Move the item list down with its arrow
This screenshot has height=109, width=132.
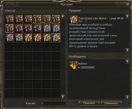(x=63, y=97)
